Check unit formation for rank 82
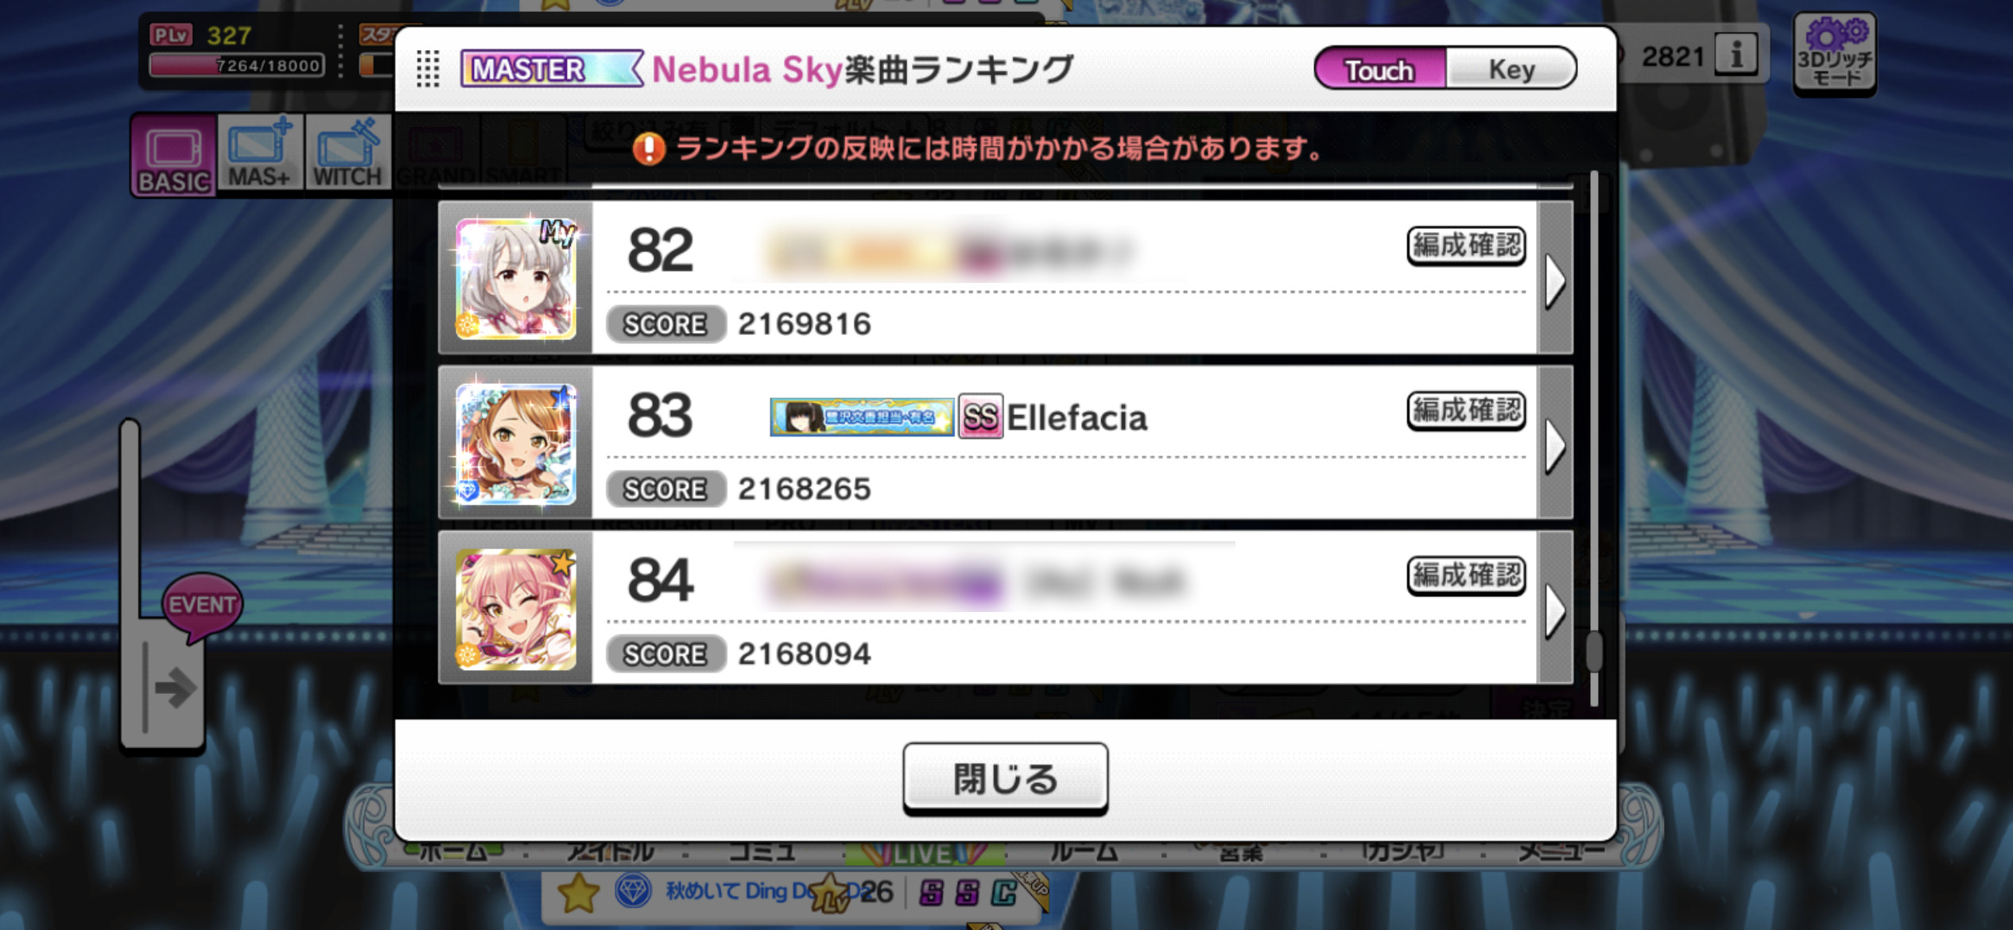 click(1466, 246)
